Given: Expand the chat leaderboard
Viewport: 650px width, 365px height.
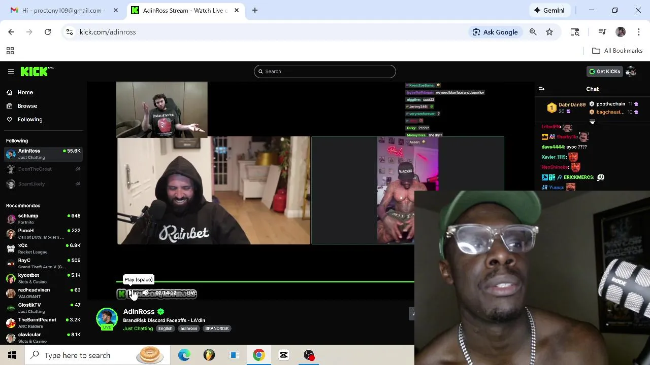Looking at the screenshot, I should point(592,122).
